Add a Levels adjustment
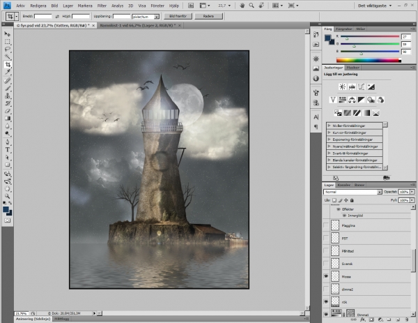This screenshot has width=418, height=323. [352, 87]
